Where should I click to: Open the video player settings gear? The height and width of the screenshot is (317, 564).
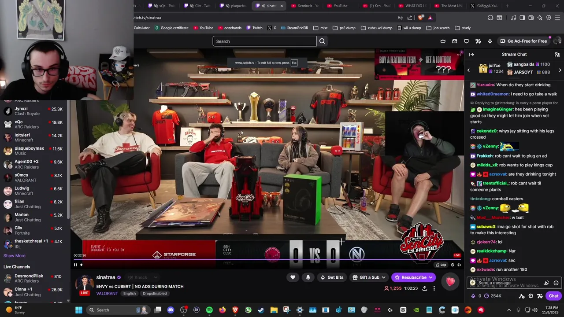point(453,265)
